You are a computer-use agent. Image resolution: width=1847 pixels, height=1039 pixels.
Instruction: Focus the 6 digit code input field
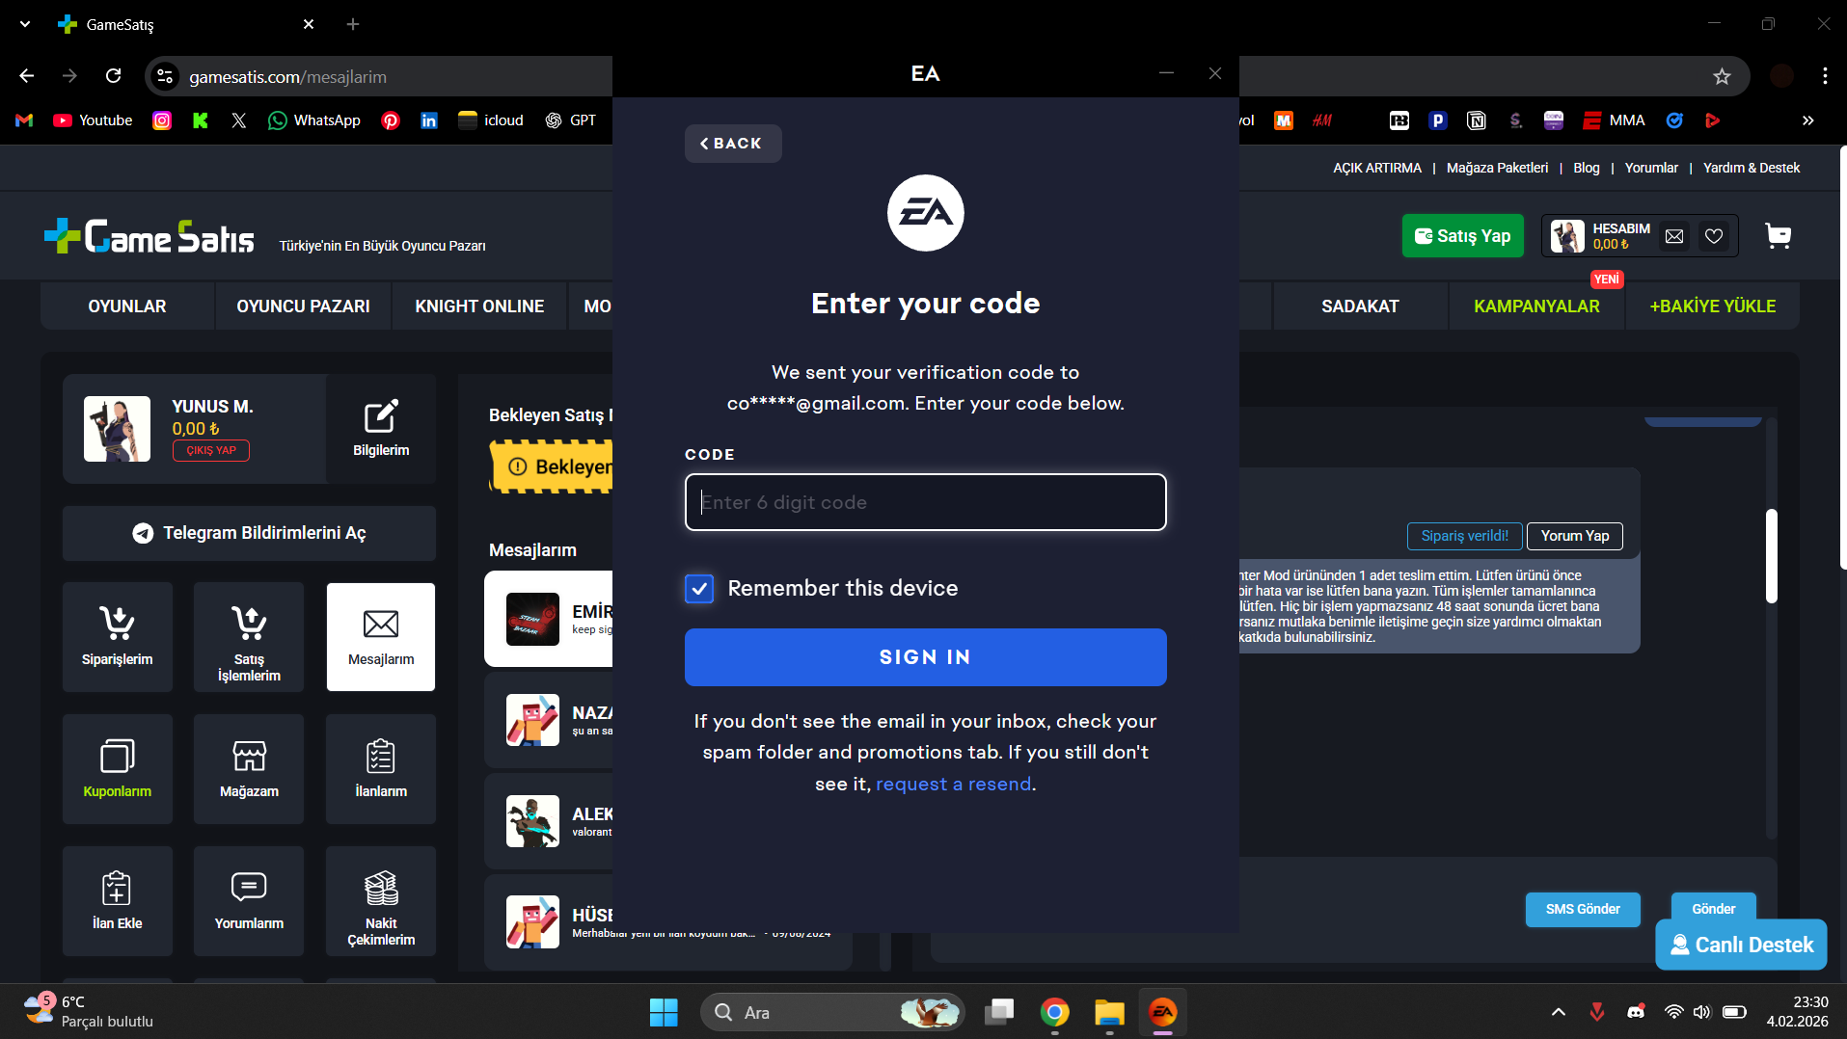coord(926,502)
